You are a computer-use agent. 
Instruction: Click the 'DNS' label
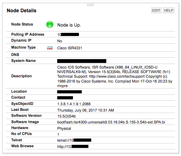click(15, 55)
